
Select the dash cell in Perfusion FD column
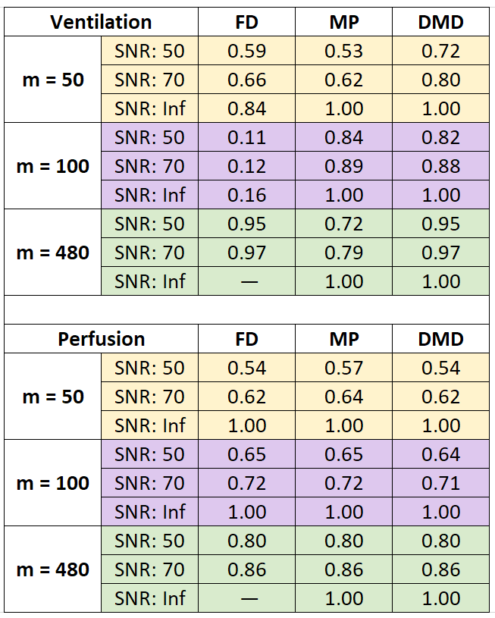[247, 598]
